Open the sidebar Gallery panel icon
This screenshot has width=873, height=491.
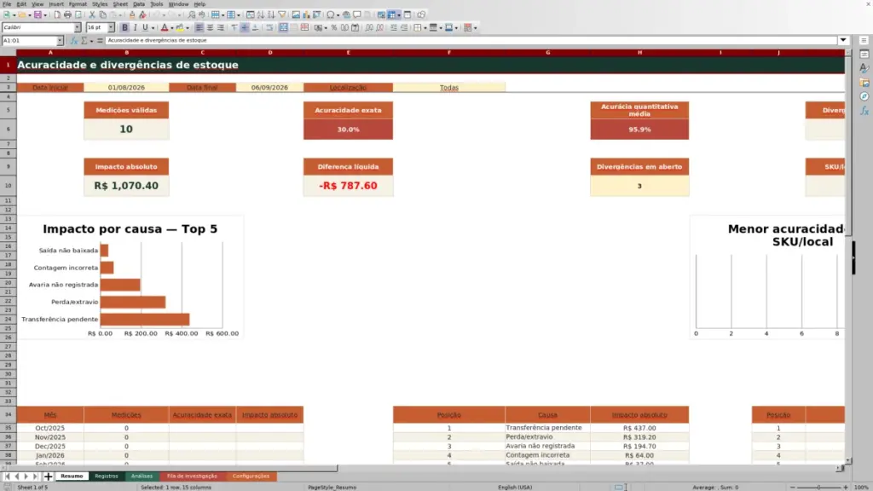864,83
